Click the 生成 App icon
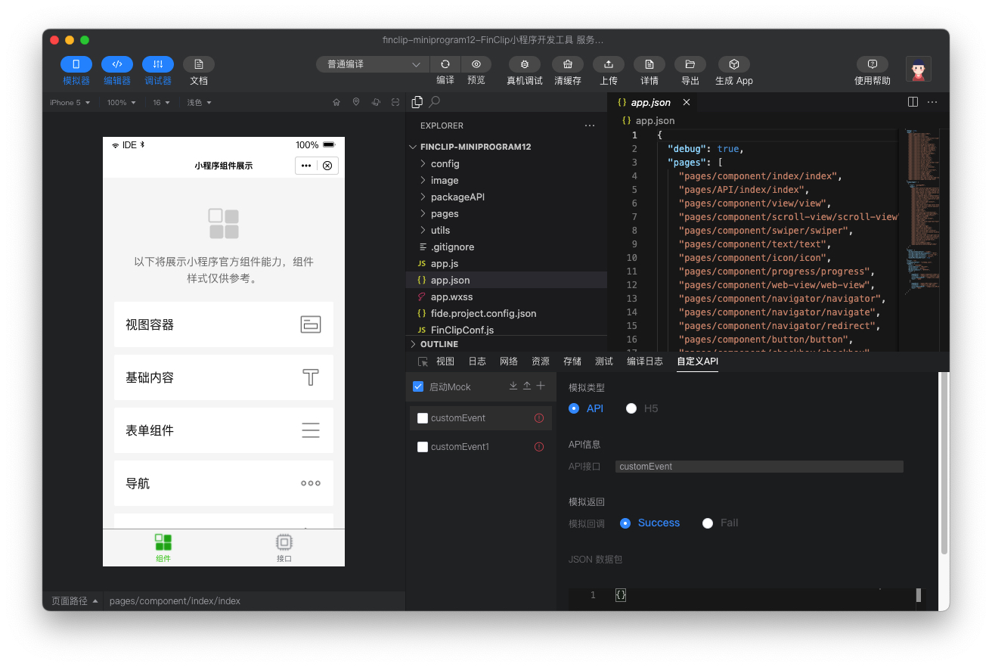This screenshot has width=992, height=667. coord(733,64)
